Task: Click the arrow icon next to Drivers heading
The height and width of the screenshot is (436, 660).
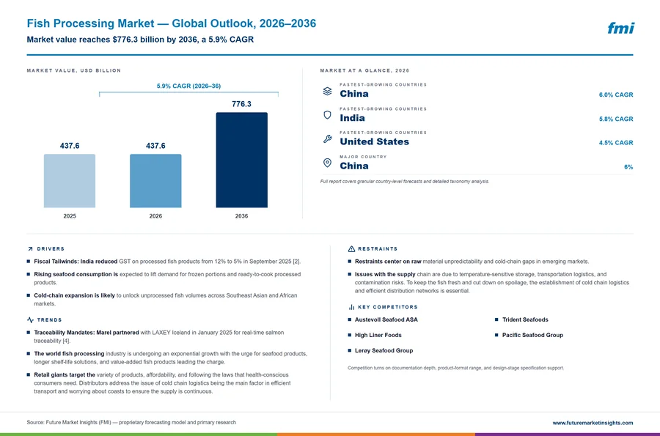Action: (x=30, y=249)
